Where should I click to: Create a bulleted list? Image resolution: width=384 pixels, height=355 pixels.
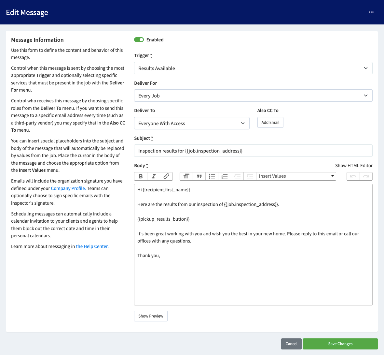tap(212, 176)
